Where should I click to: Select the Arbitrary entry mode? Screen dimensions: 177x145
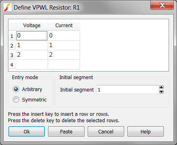16,89
